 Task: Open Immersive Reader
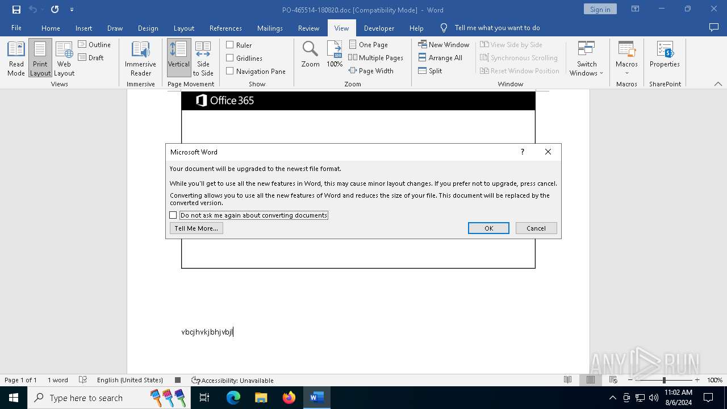tap(140, 59)
